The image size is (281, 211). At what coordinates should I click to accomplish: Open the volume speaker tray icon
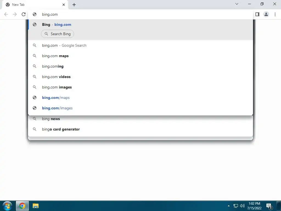coord(242,206)
